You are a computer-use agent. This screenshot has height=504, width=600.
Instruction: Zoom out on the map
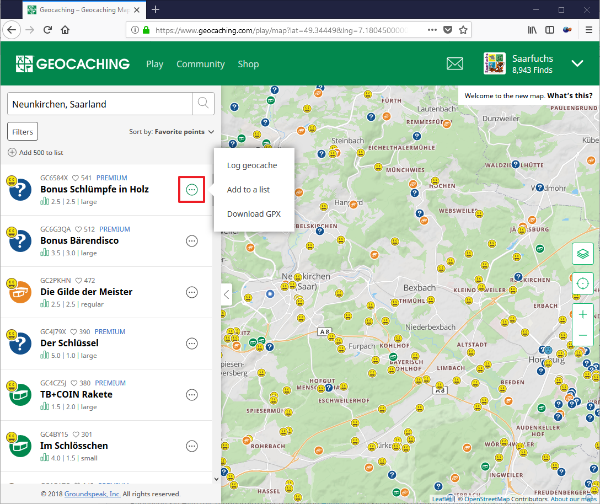click(x=583, y=335)
